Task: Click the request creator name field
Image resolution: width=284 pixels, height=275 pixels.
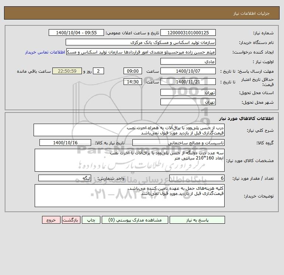Action: pyautogui.click(x=141, y=52)
